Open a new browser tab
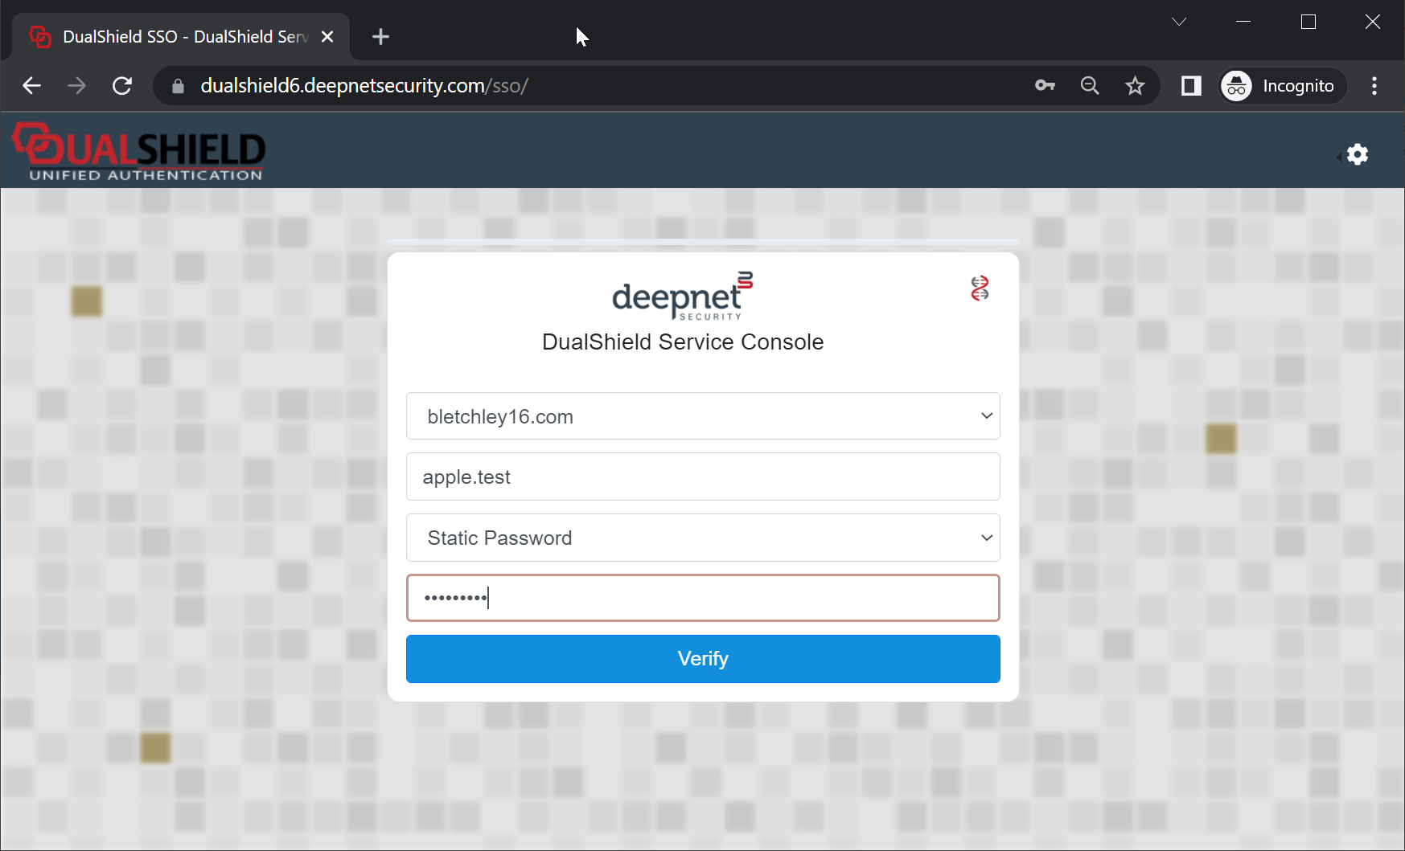This screenshot has height=851, width=1405. [x=380, y=37]
